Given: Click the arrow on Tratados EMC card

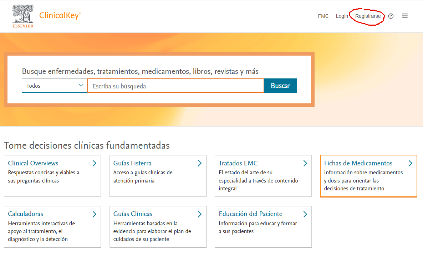Looking at the screenshot, I should click(305, 163).
